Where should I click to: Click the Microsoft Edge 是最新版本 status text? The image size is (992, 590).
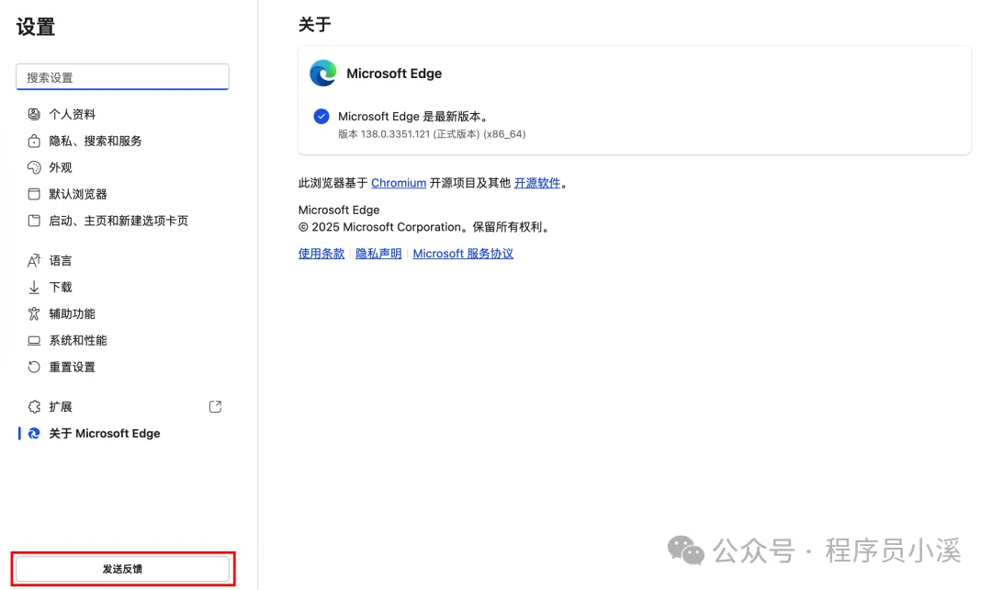pyautogui.click(x=413, y=117)
